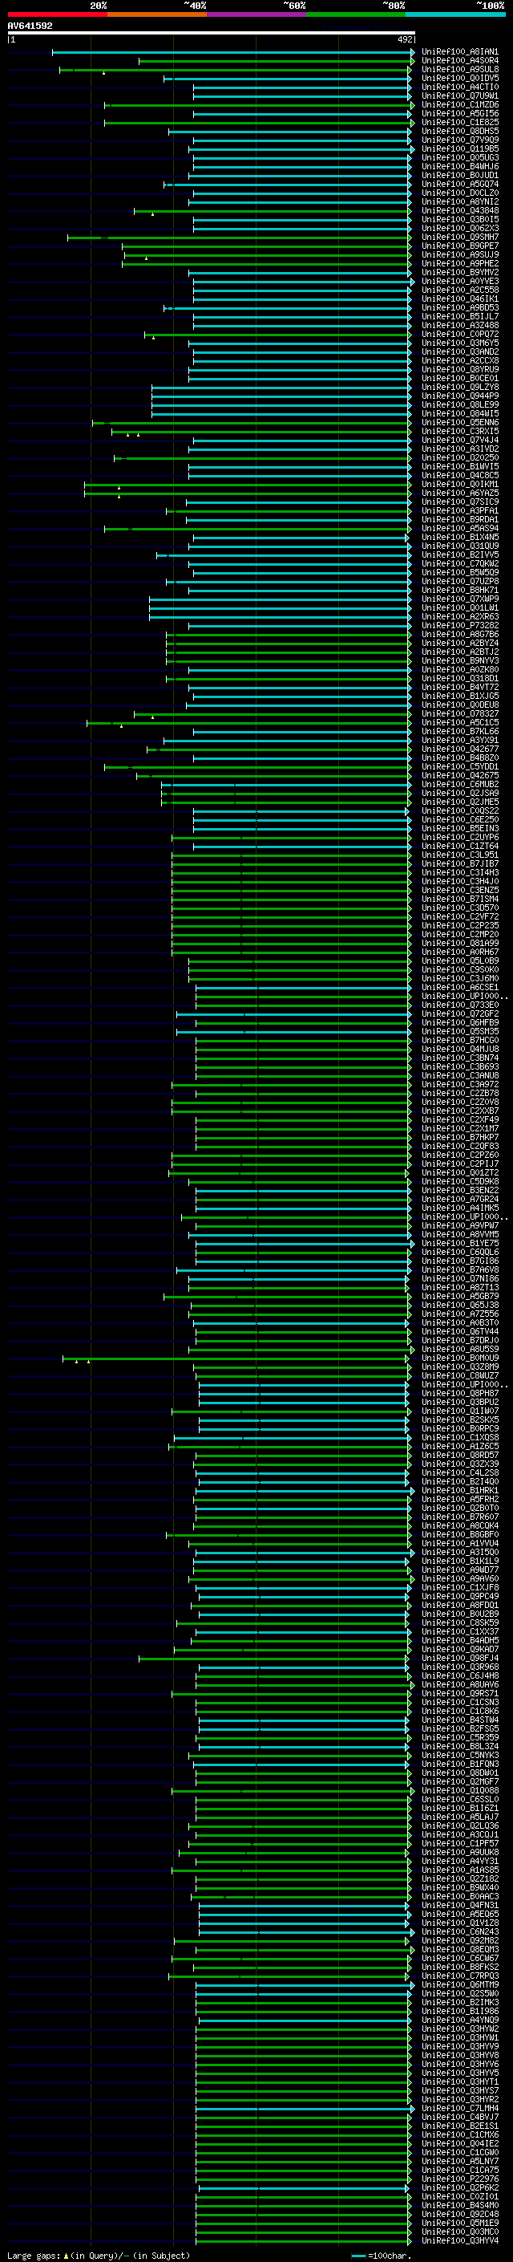The width and height of the screenshot is (513, 2262).
Task: Open hit UniRef100_A9PHE2
Action: click(459, 264)
